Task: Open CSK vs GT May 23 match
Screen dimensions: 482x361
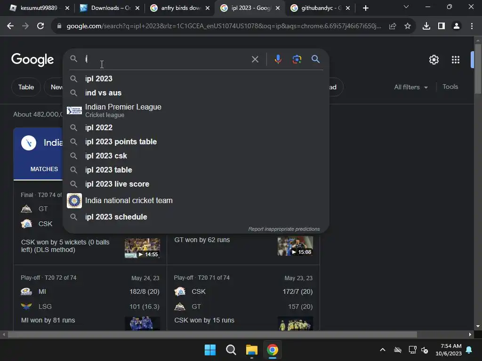Action: click(243, 298)
